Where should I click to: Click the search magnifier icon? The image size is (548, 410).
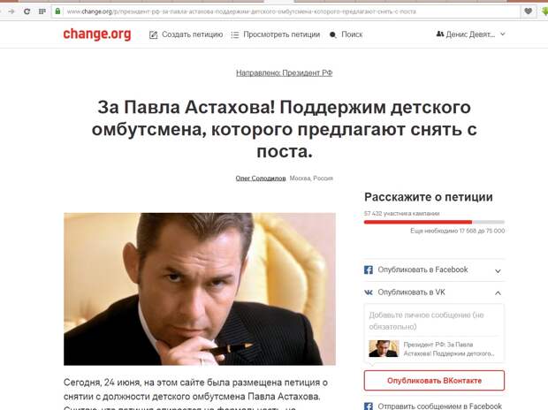coord(333,34)
